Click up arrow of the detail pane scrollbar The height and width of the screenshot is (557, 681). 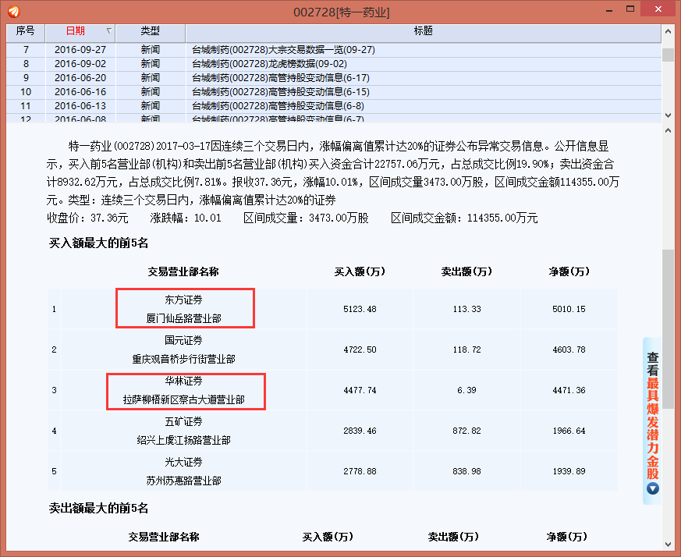pyautogui.click(x=668, y=130)
